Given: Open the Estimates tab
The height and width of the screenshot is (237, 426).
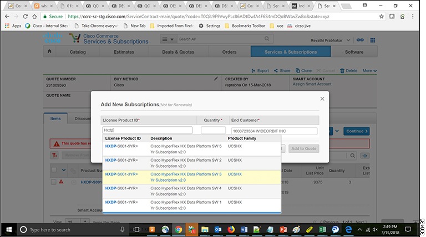Looking at the screenshot, I should click(124, 52).
